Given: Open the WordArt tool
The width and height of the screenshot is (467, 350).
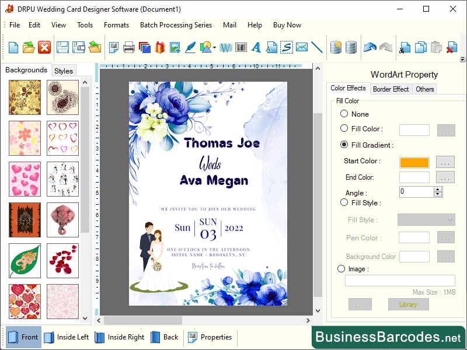Looking at the screenshot, I should click(x=225, y=47).
